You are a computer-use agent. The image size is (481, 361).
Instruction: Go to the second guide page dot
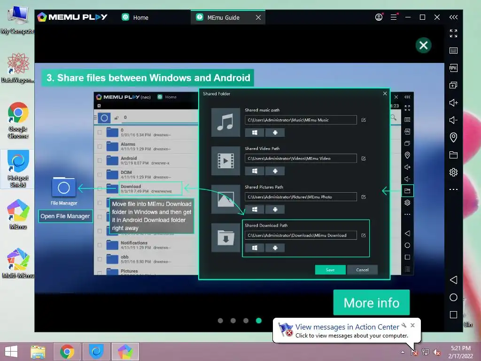point(233,321)
